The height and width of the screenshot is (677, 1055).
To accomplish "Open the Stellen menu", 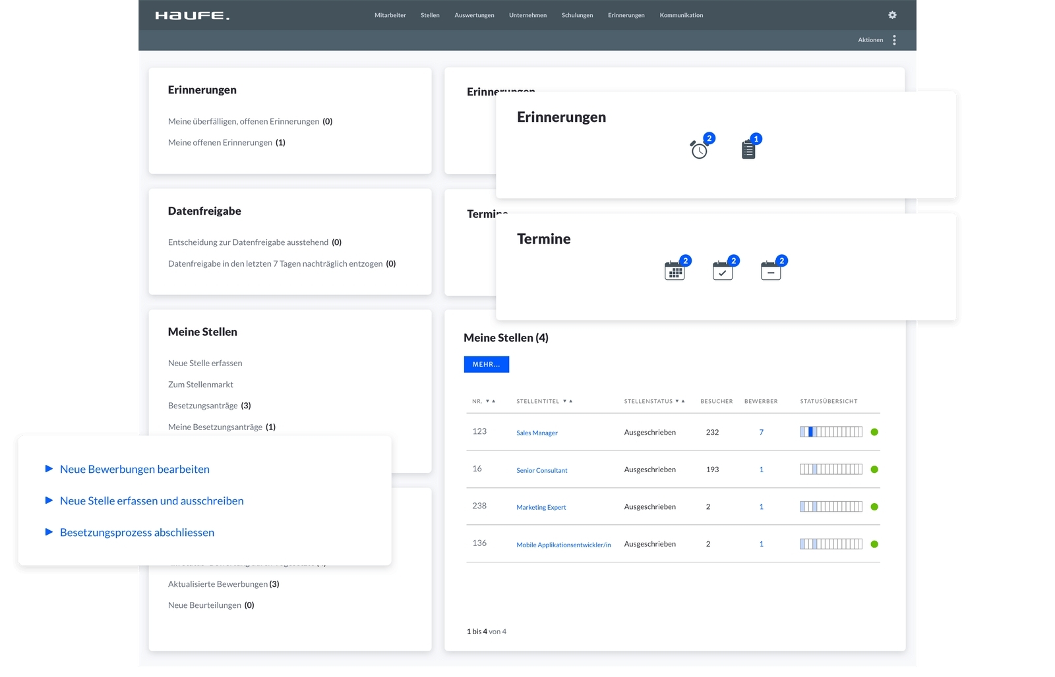I will coord(430,15).
